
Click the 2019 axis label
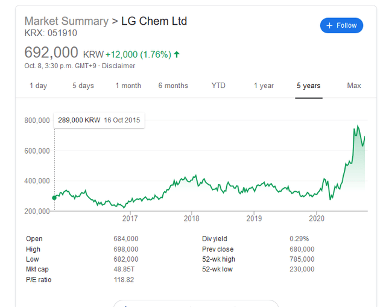(x=254, y=218)
